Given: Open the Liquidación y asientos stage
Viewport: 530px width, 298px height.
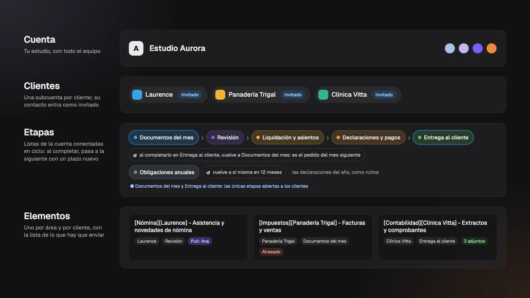Looking at the screenshot, I should tap(288, 137).
